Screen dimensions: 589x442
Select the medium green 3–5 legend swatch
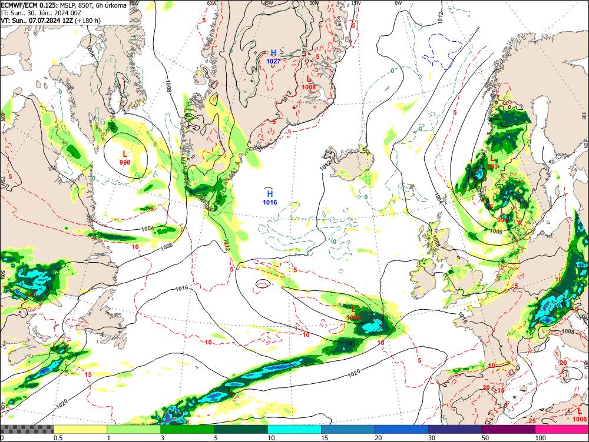187,429
